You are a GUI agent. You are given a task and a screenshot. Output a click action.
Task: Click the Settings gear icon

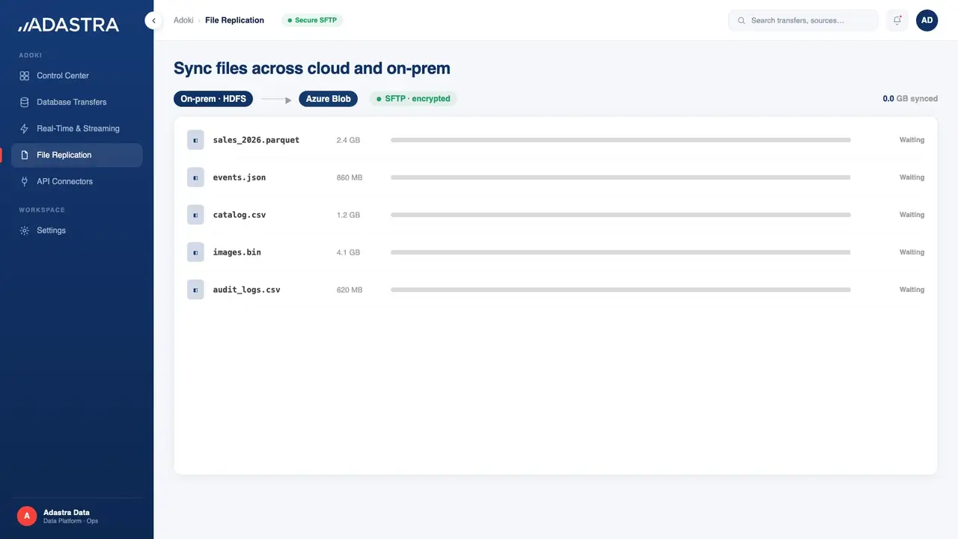pos(24,231)
